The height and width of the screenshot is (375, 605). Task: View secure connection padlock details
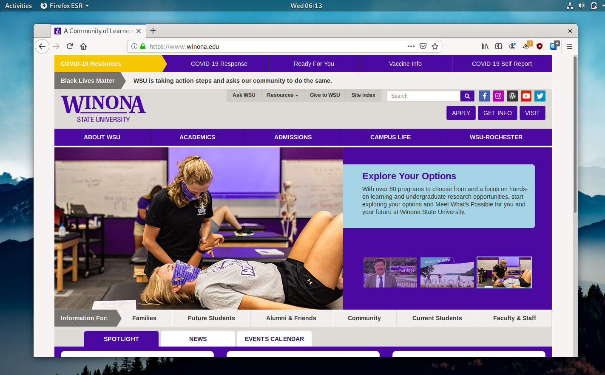pyautogui.click(x=143, y=46)
